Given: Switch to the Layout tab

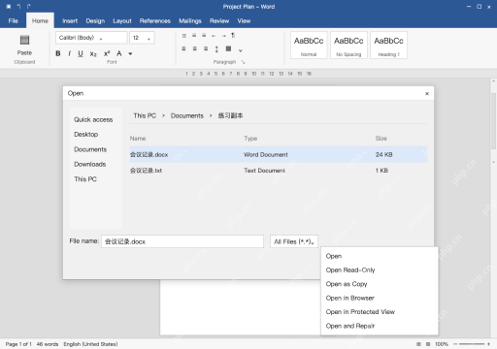Looking at the screenshot, I should [122, 21].
